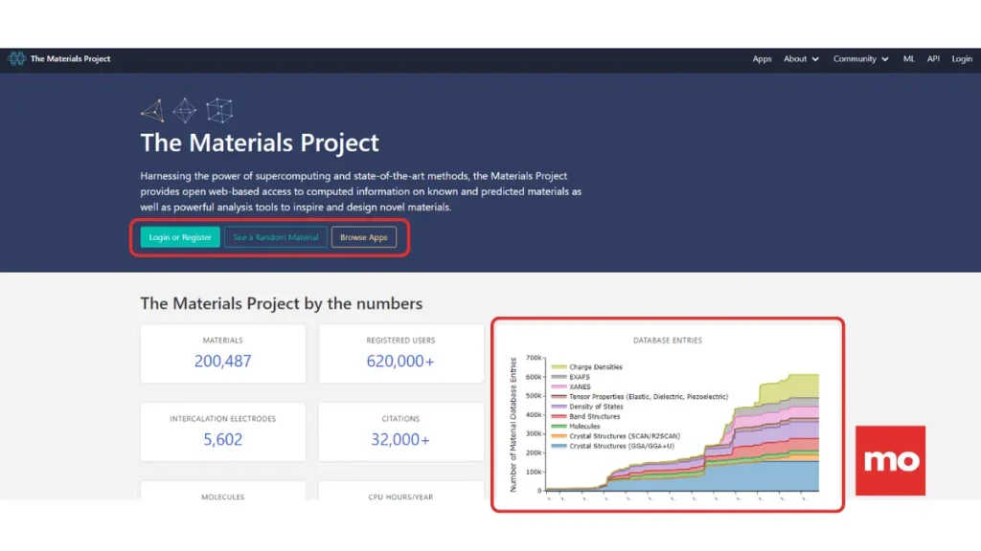Go to the ML navigation item
981x551 pixels.
[x=909, y=59]
